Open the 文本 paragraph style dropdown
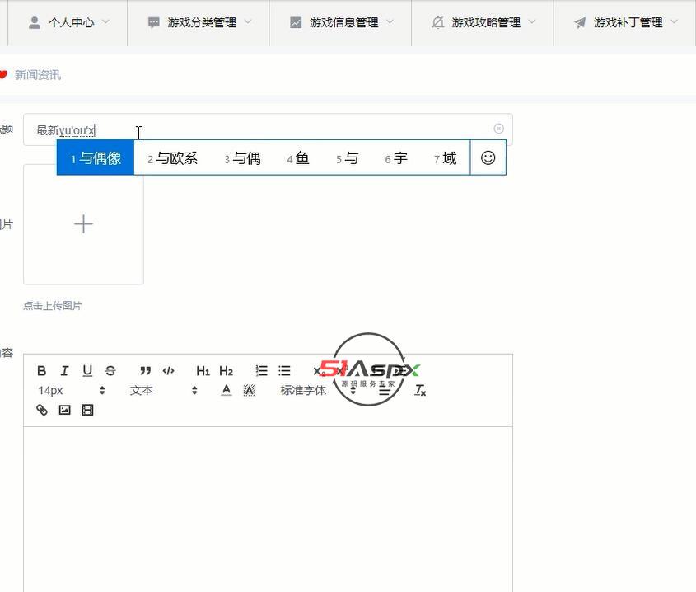This screenshot has height=592, width=696. point(163,390)
